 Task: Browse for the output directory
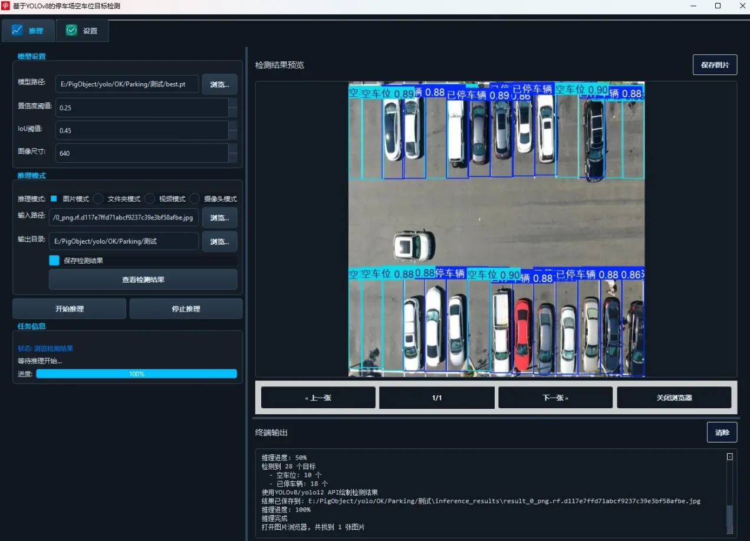(219, 241)
